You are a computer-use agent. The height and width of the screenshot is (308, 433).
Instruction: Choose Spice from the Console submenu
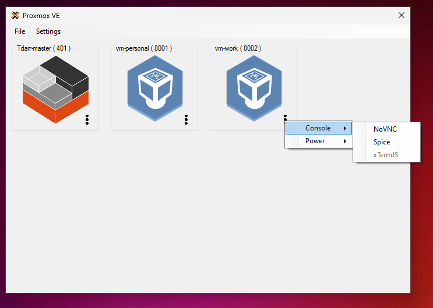click(386, 142)
